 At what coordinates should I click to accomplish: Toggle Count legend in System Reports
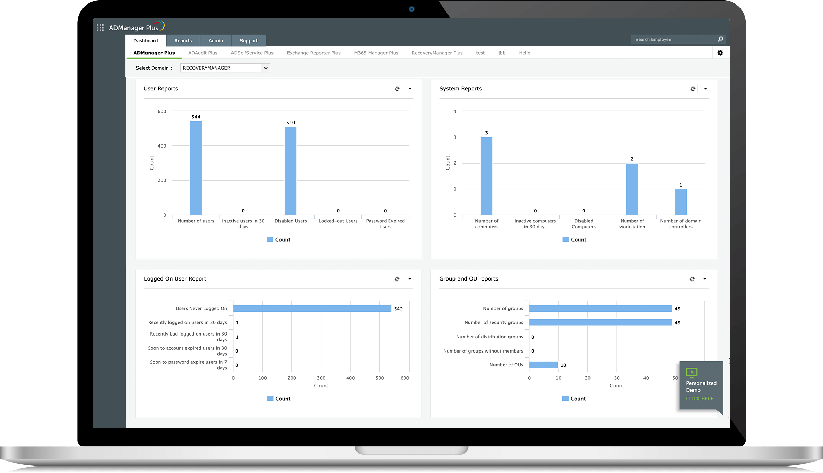click(578, 239)
